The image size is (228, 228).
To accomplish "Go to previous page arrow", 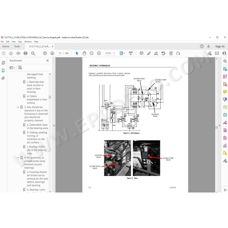I will [45, 53].
